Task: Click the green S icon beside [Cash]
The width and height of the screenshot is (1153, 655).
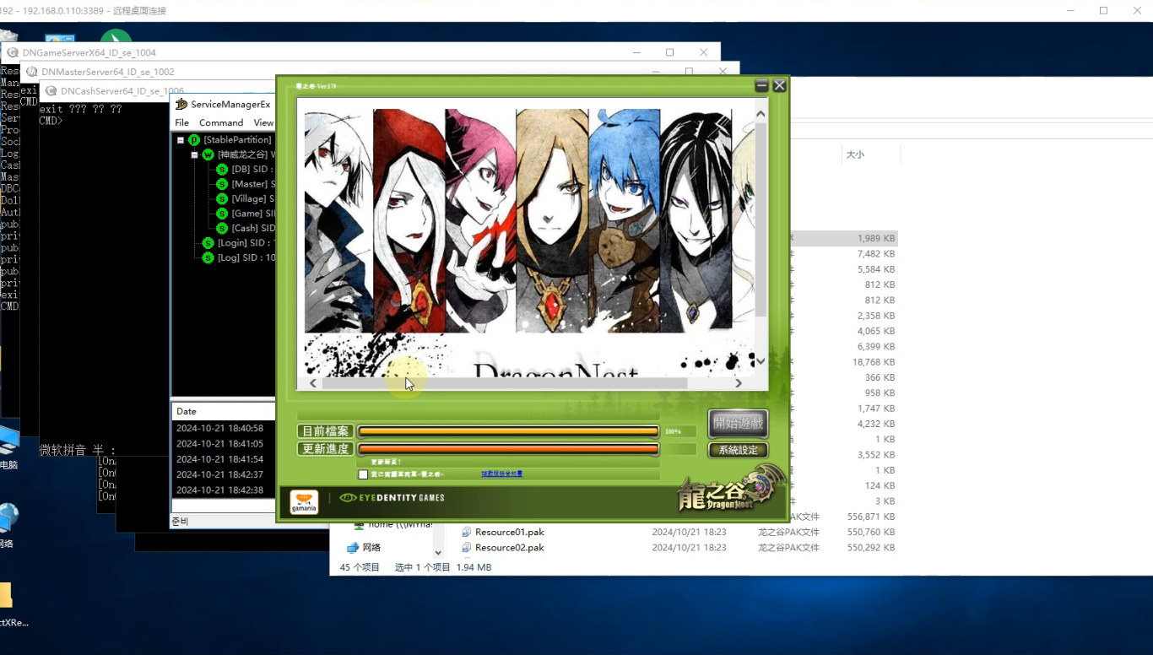Action: tap(222, 229)
